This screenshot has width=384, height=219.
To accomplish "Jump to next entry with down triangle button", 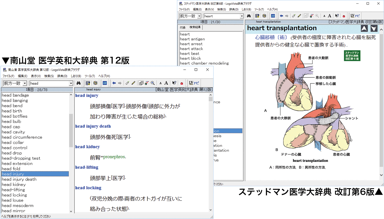I will [x=374, y=28].
